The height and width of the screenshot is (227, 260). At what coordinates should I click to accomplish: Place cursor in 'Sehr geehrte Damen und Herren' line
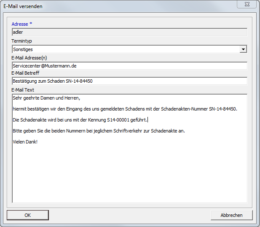coord(46,98)
